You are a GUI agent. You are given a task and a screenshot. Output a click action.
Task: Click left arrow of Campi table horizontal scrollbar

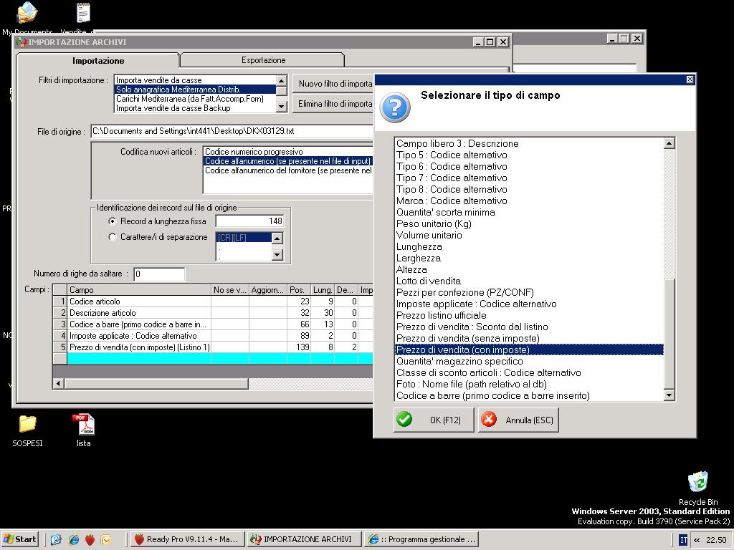(x=59, y=384)
